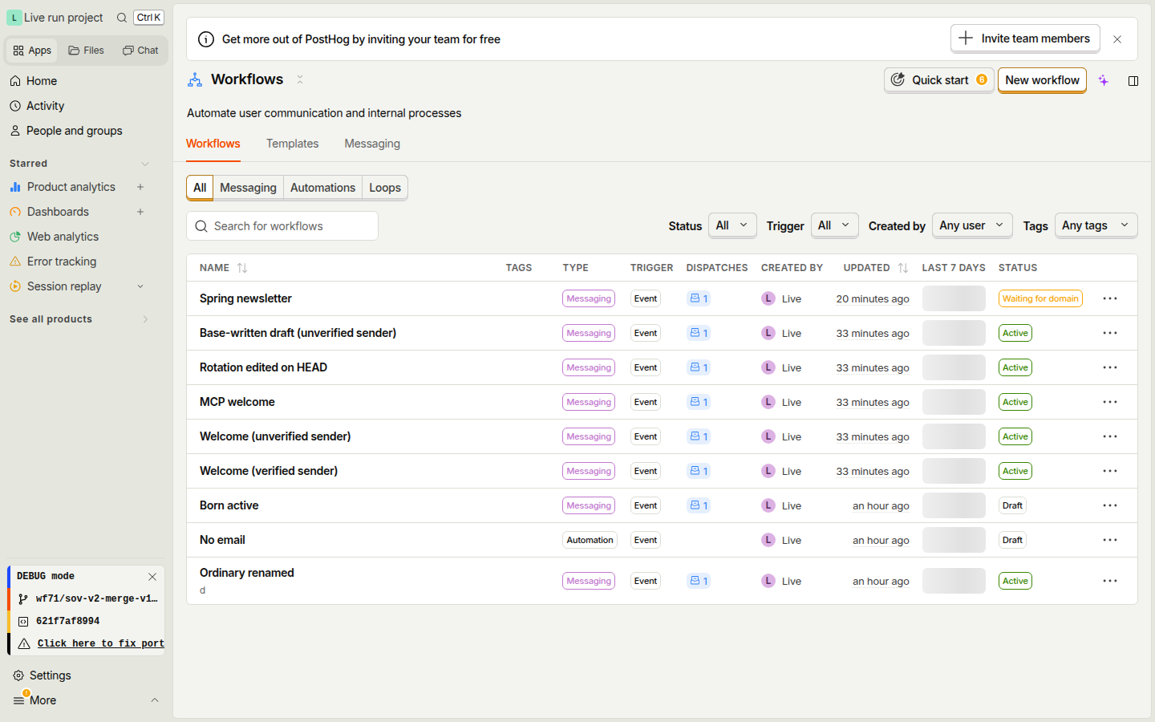The height and width of the screenshot is (722, 1155).
Task: Open Activity in the sidebar
Action: click(x=45, y=106)
